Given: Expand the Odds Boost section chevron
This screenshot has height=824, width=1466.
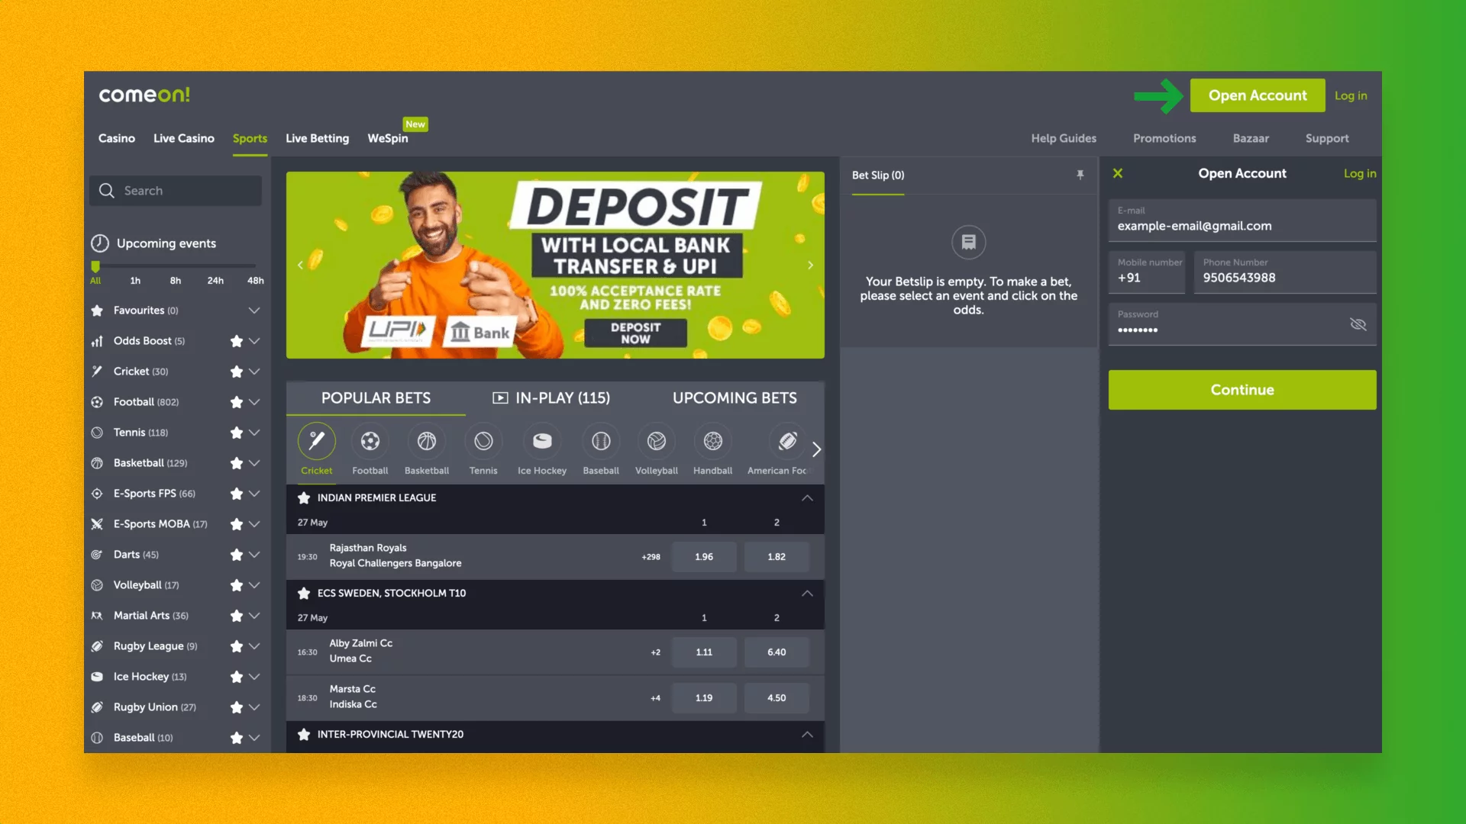Looking at the screenshot, I should coord(254,341).
